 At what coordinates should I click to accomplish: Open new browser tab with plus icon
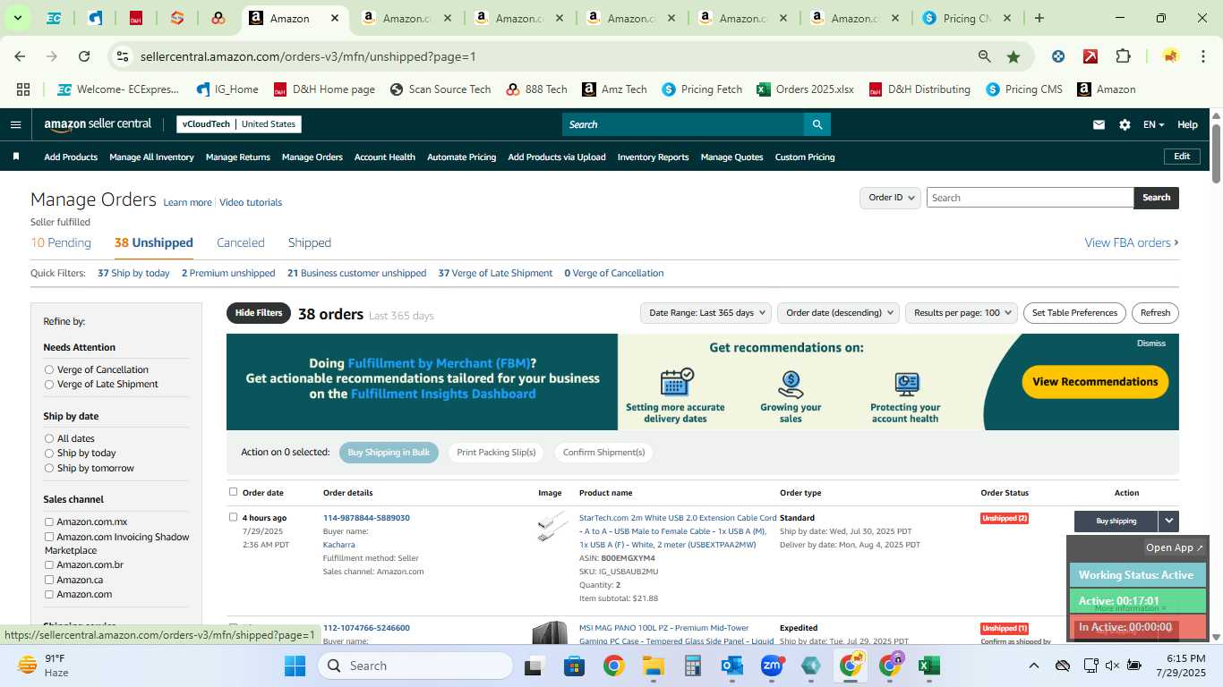coord(1039,18)
